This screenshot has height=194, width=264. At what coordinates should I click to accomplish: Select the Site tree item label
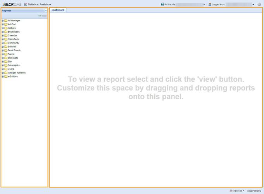(10, 62)
